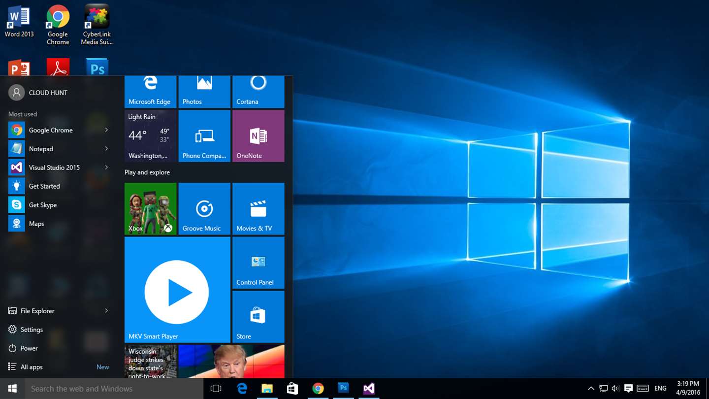Expand Google Chrome jump list arrow
Screen dimensions: 709x399
pos(106,130)
